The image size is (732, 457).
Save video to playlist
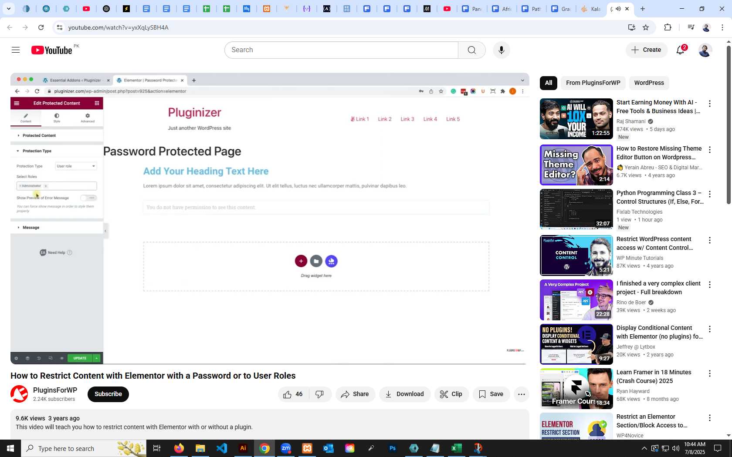point(491,394)
